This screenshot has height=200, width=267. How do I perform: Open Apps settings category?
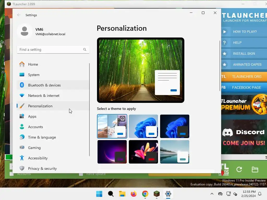(x=53, y=116)
